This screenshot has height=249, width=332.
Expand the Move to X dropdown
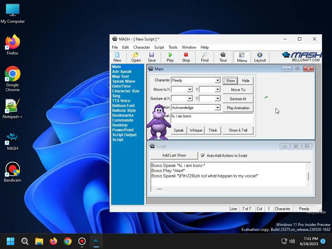tap(190, 89)
